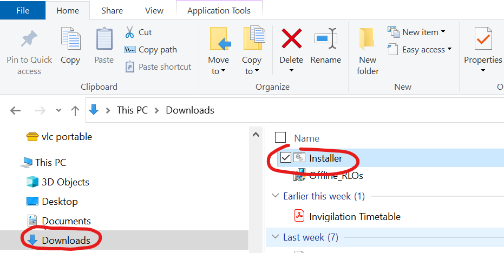Expand the New item dropdown
Image resolution: width=504 pixels, height=253 pixels.
[x=416, y=32]
